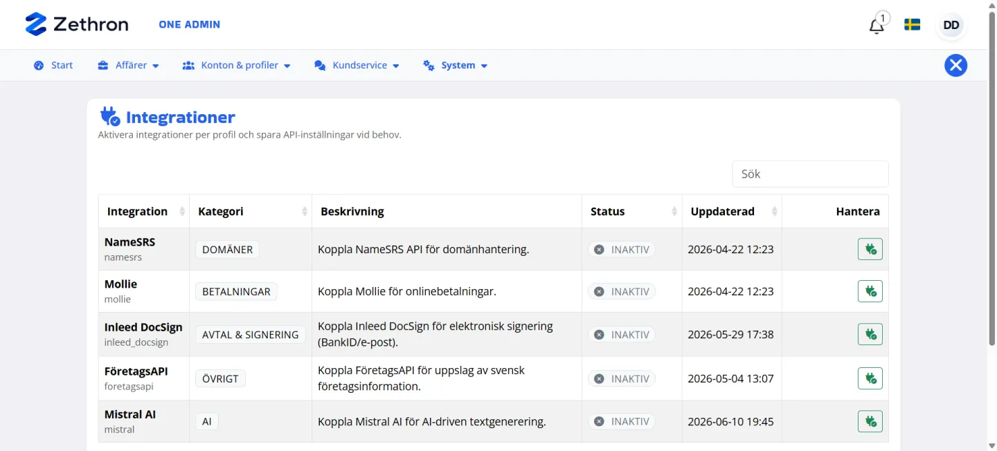The image size is (997, 451).
Task: Click the BETALNINGAR category badge
Action: 236,291
